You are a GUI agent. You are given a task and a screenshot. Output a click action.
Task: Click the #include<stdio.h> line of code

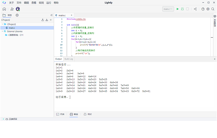tap(76, 19)
